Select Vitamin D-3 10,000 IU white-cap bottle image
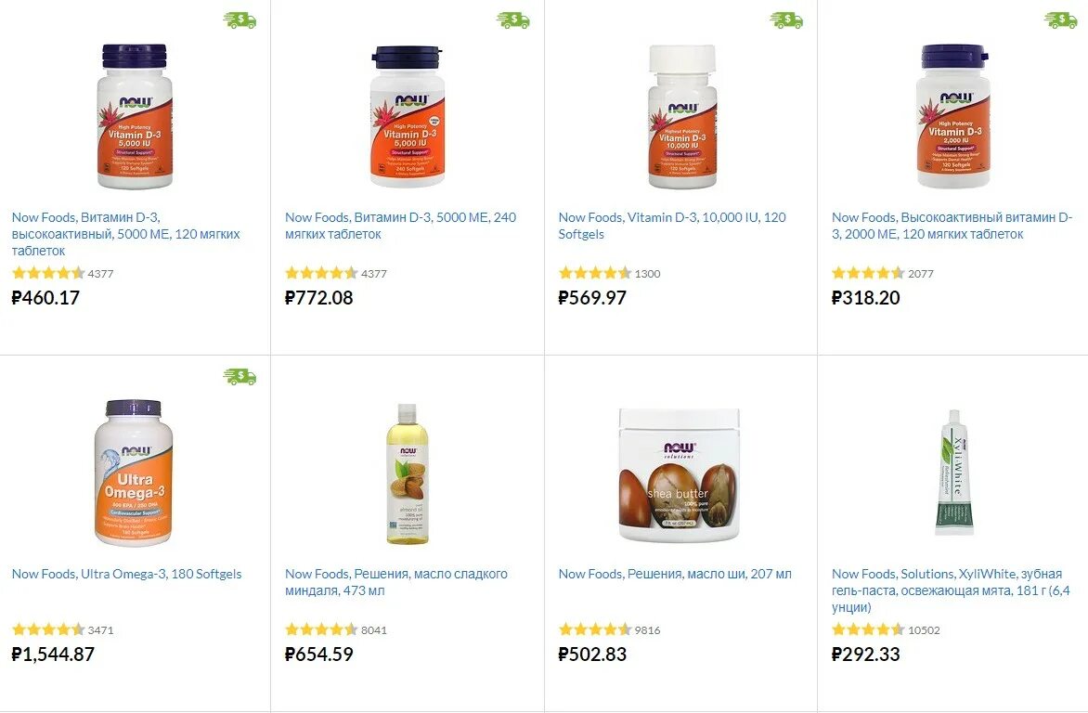 click(x=682, y=117)
